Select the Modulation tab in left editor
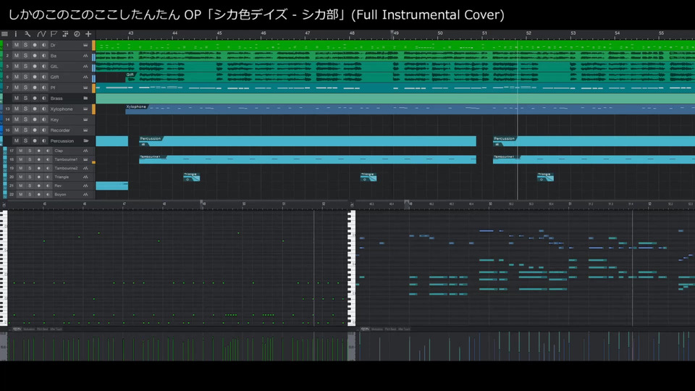 (x=29, y=329)
